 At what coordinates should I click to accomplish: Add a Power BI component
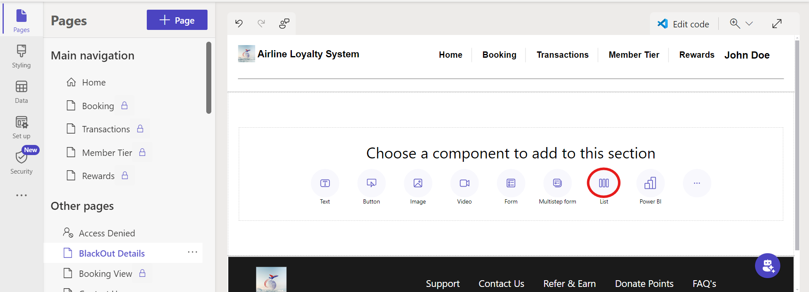click(x=650, y=183)
